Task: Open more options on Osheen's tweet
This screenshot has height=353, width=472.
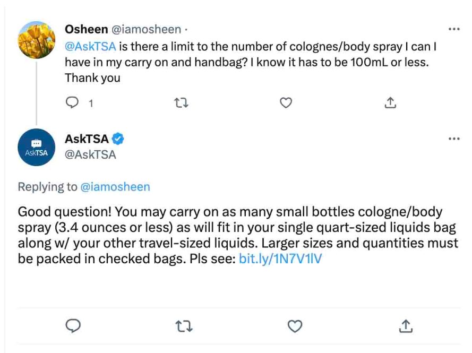Action: click(x=453, y=29)
